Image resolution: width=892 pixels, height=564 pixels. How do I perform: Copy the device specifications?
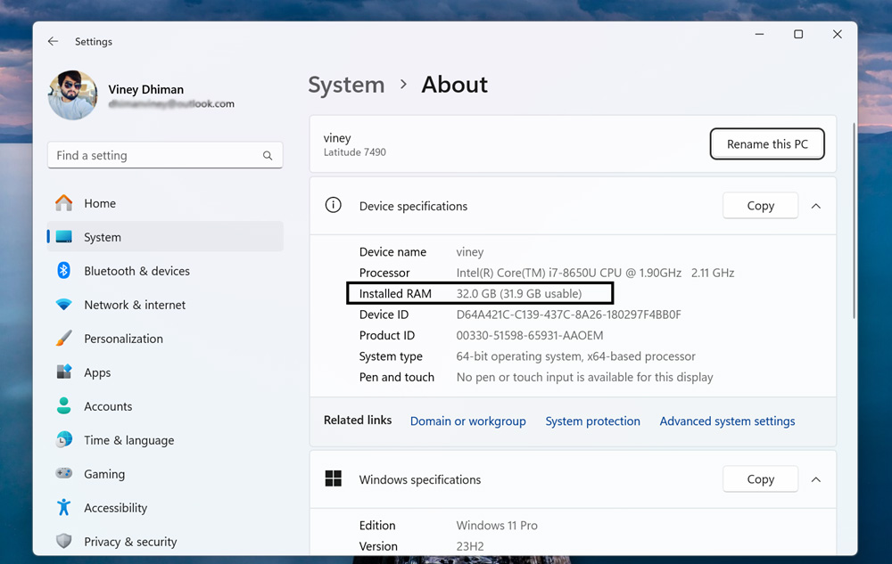click(x=760, y=206)
